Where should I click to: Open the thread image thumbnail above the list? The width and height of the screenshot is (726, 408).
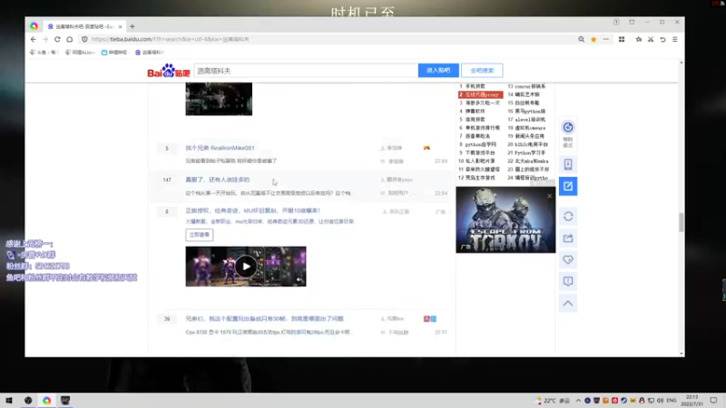pos(219,99)
